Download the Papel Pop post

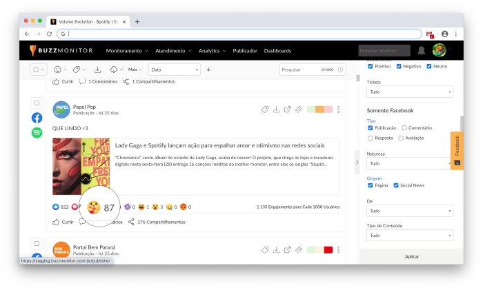[276, 110]
